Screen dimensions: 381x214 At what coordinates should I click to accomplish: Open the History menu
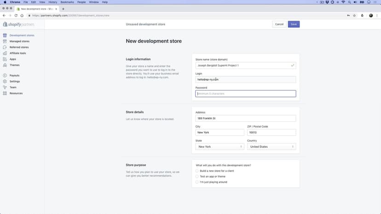point(53,2)
